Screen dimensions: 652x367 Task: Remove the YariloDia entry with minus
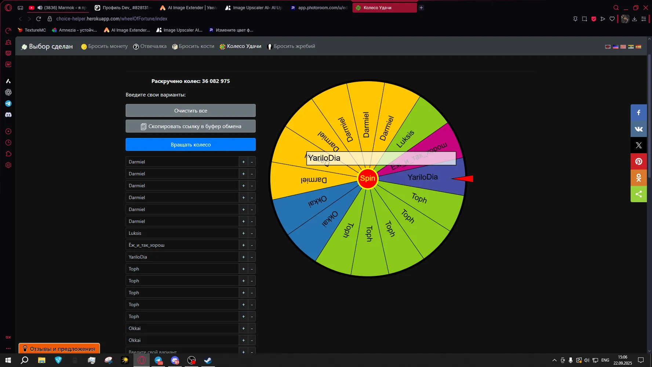(x=252, y=257)
